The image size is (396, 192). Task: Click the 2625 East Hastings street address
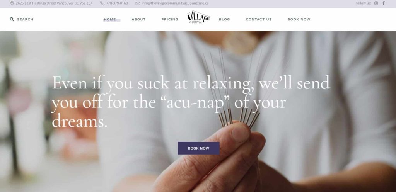(54, 3)
